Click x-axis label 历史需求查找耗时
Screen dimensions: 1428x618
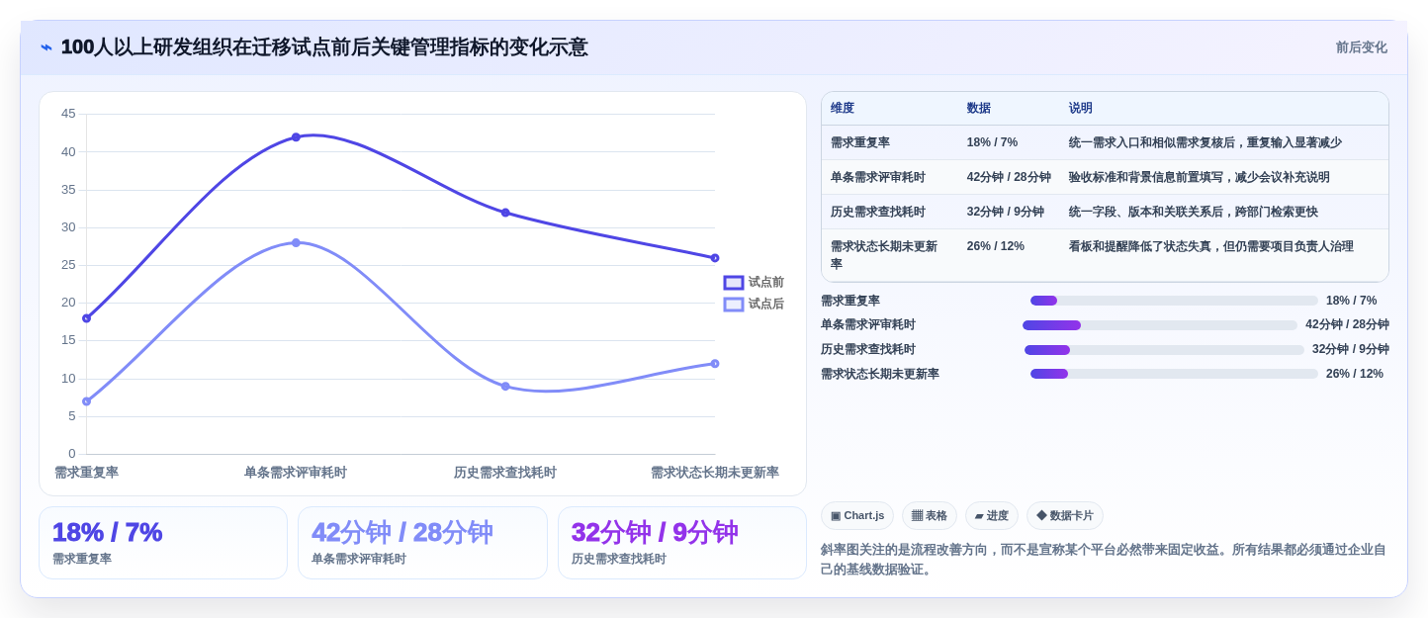pos(505,473)
